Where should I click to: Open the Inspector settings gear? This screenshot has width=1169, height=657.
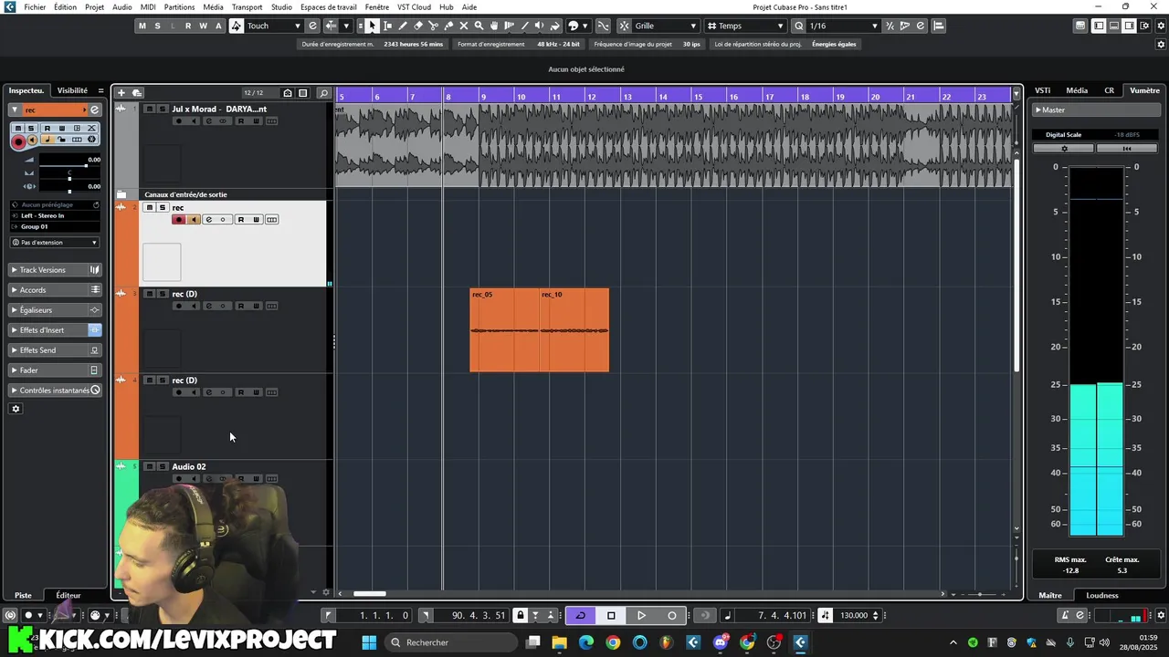pos(16,409)
